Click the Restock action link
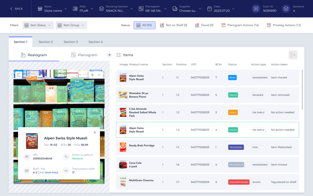313x196 pixels. tap(78, 159)
